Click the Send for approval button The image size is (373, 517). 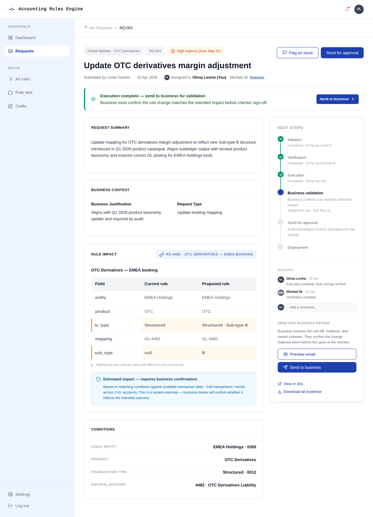click(342, 53)
